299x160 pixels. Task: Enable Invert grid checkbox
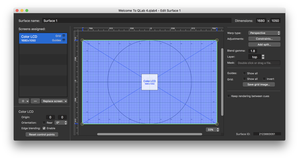coord(264,79)
